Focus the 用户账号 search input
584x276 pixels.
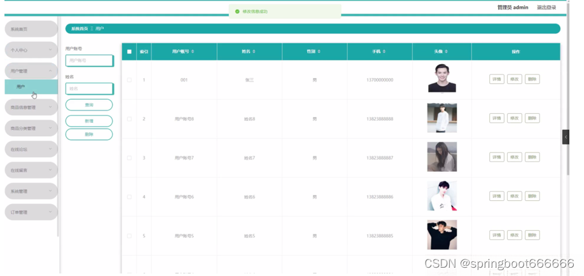tap(90, 60)
